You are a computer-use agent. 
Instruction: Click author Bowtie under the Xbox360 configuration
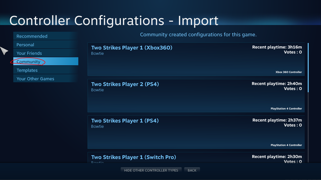pos(97,53)
